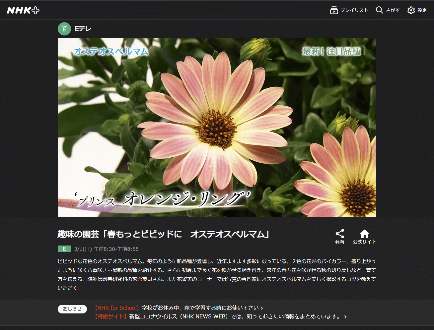Click the chevron after the coronavirus notice
Screen dimensions: 434x330
point(345,317)
